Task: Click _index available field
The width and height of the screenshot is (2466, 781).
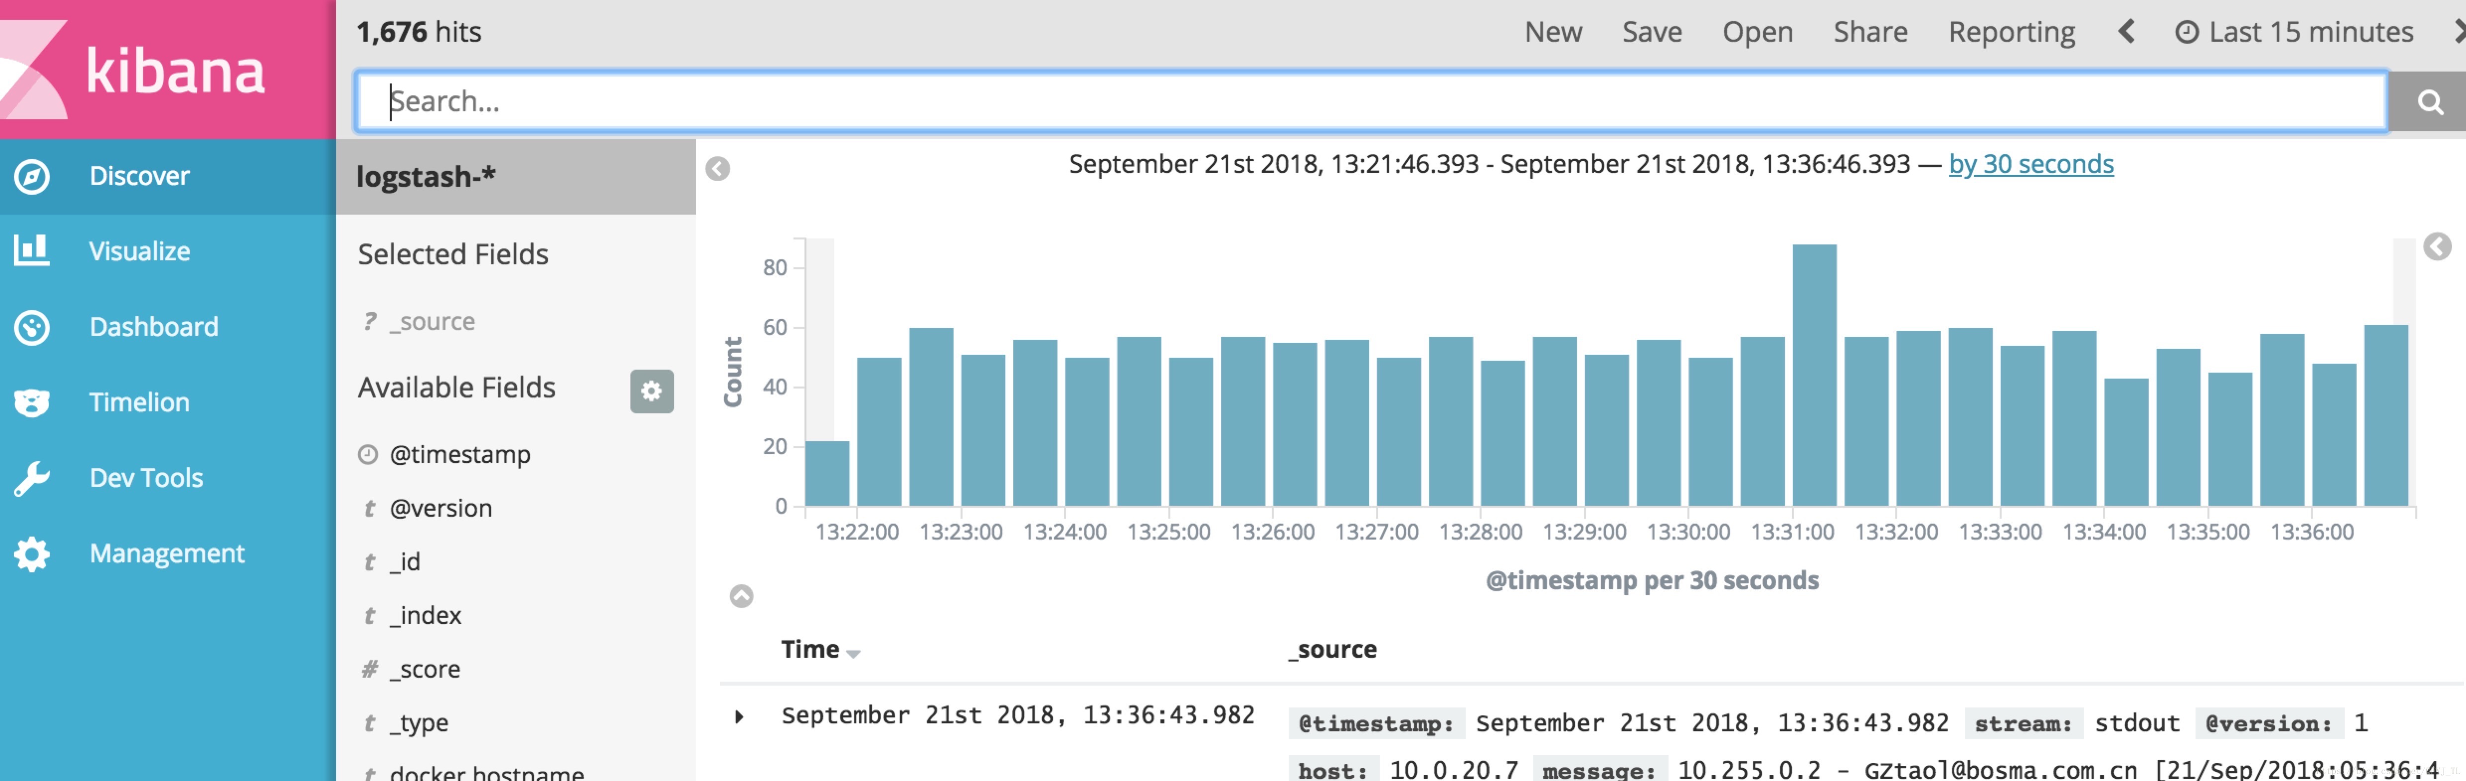Action: click(x=425, y=616)
